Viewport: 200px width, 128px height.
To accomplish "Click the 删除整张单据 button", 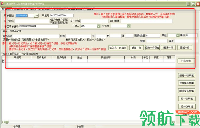I will (187, 91).
